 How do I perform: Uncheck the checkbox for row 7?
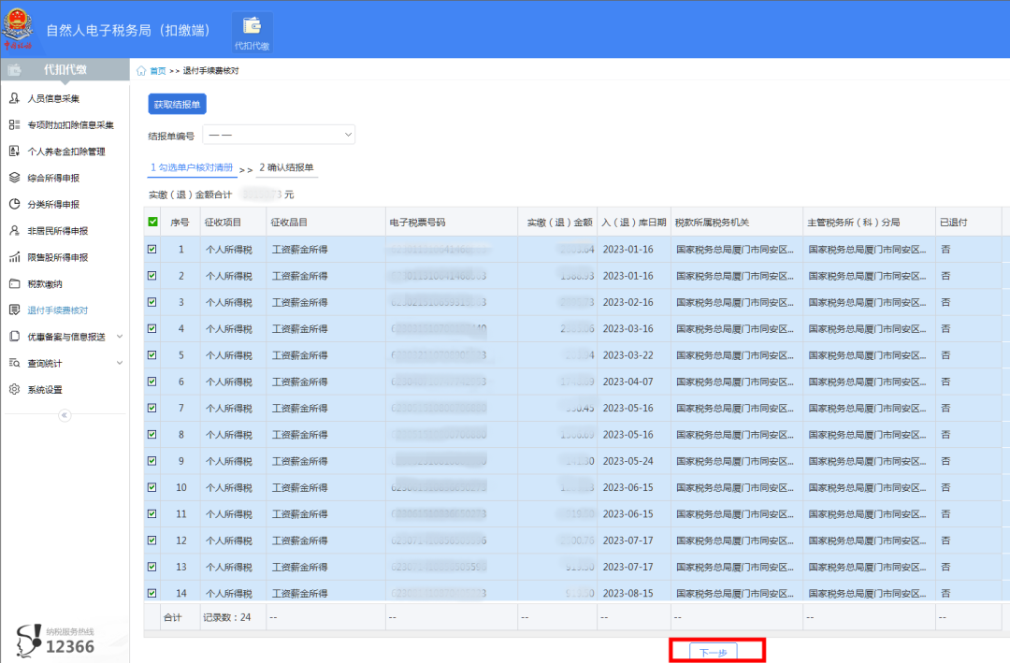(x=152, y=407)
